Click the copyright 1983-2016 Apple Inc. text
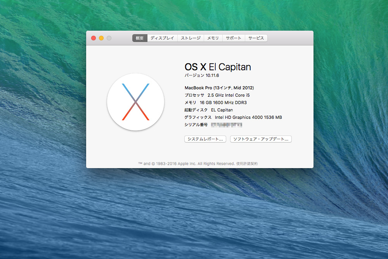This screenshot has height=259, width=388. [x=187, y=163]
